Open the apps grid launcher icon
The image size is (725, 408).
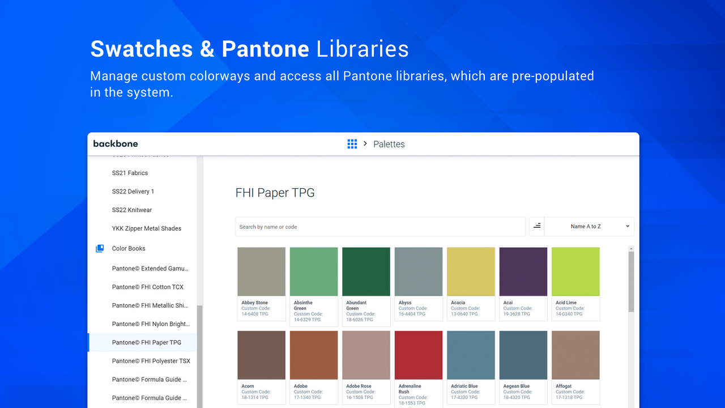(352, 144)
